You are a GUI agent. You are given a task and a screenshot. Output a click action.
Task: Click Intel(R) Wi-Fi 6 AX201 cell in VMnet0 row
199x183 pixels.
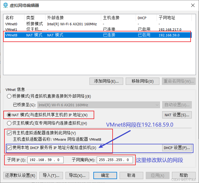[x=72, y=24]
